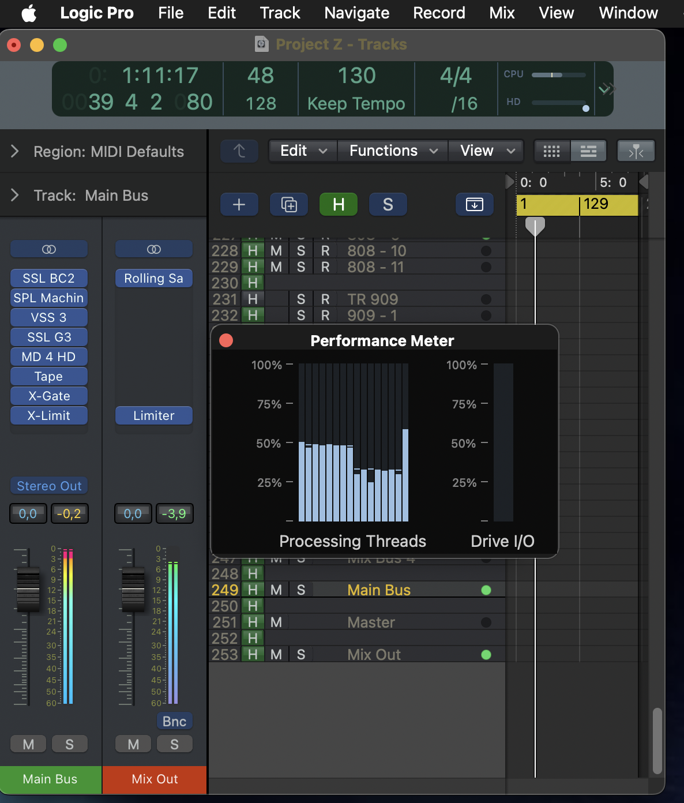This screenshot has width=684, height=803.
Task: Click the catch playhead icon button
Action: coord(636,151)
